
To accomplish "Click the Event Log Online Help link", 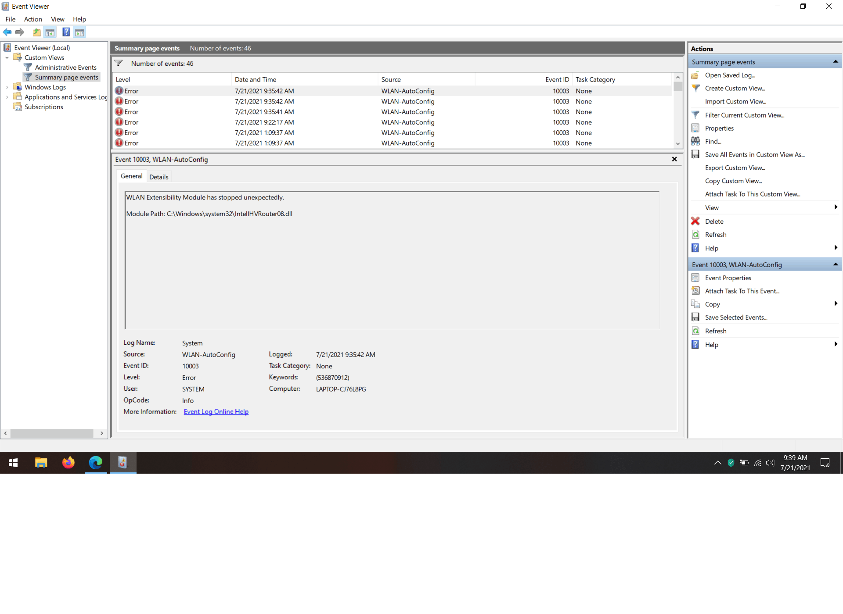I will pos(216,412).
